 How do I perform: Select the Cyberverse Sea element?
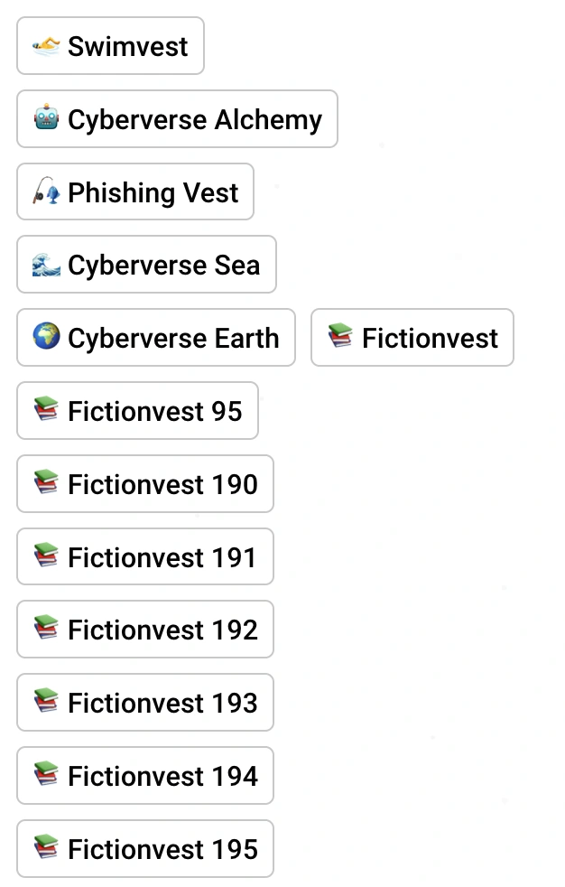146,264
